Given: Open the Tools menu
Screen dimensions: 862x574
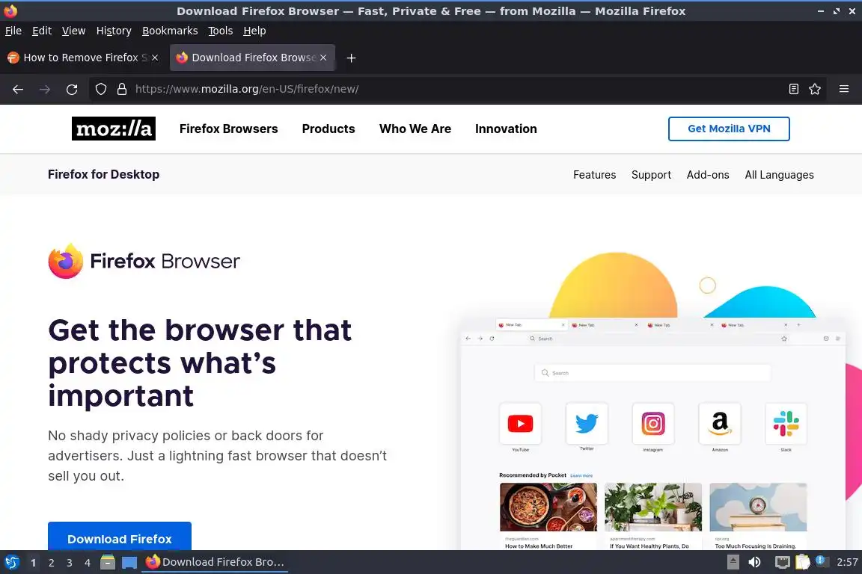Looking at the screenshot, I should [221, 31].
